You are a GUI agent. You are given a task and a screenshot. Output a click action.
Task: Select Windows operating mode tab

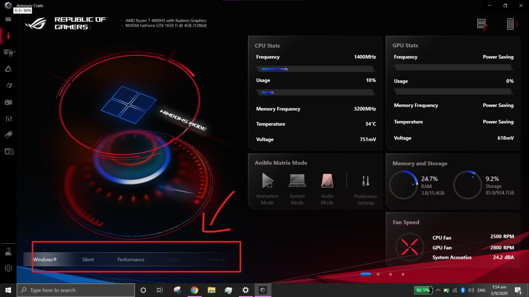[45, 259]
